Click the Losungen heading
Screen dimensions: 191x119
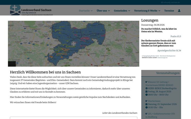click(x=150, y=20)
